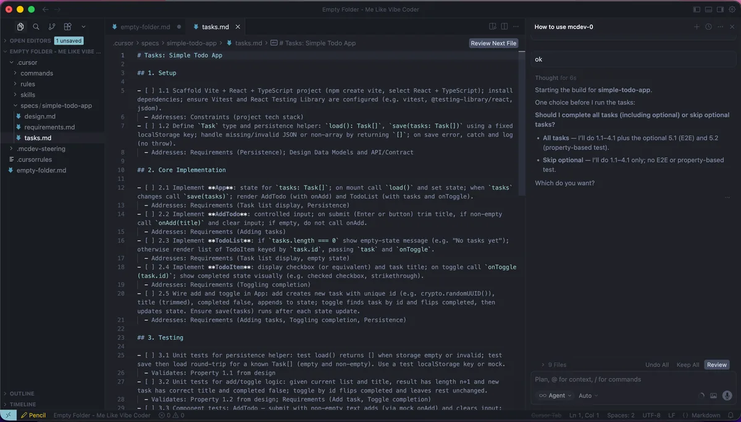Attach an image using picture icon
The height and width of the screenshot is (422, 741).
[713, 395]
